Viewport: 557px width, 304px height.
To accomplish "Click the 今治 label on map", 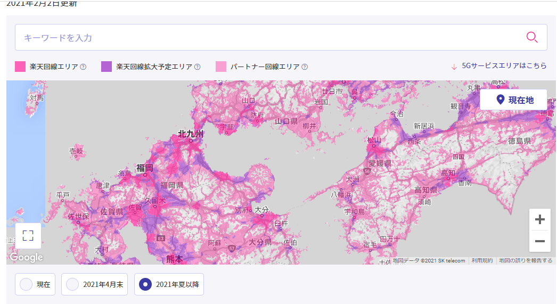I will coord(397,113).
